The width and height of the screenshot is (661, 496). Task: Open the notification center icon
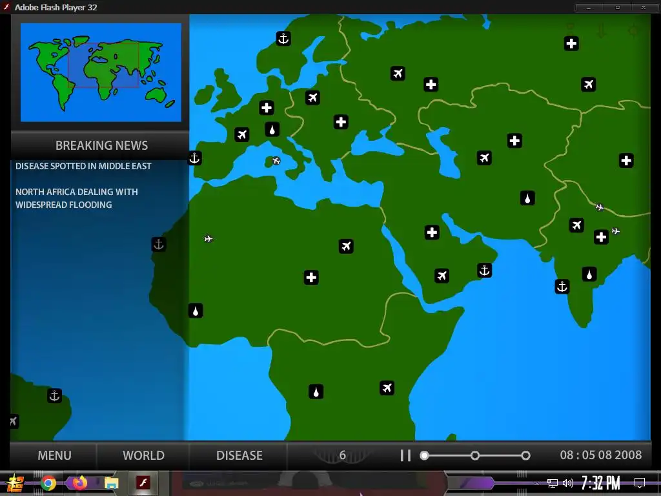[x=640, y=483]
